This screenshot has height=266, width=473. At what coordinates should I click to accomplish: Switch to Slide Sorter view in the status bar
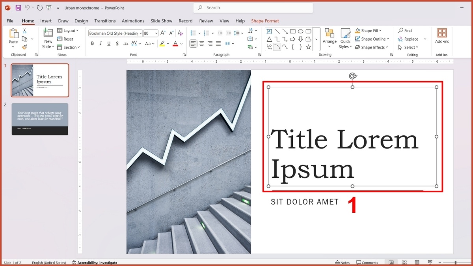[404, 262]
